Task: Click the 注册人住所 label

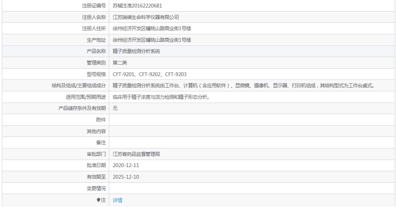Action: (x=94, y=28)
